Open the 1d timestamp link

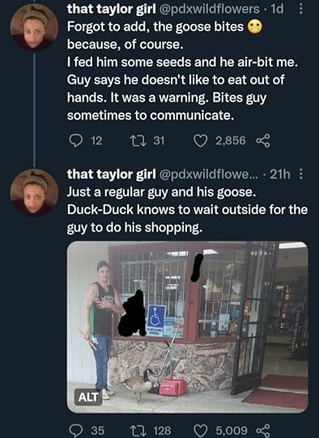click(x=277, y=9)
